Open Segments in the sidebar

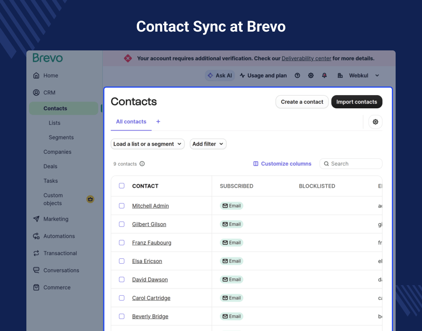pyautogui.click(x=61, y=137)
